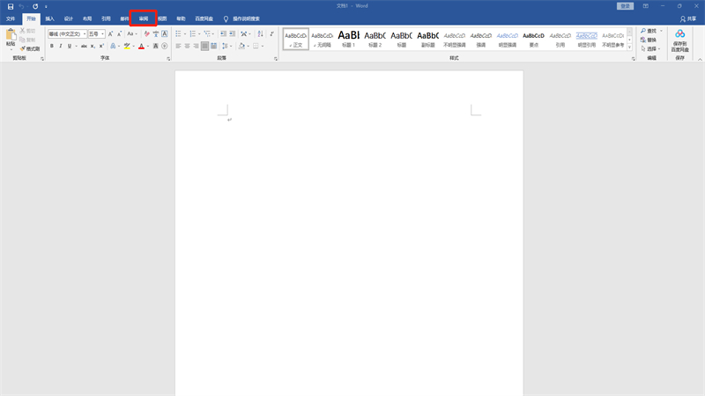Toggle the Justify alignment icon

pyautogui.click(x=205, y=46)
